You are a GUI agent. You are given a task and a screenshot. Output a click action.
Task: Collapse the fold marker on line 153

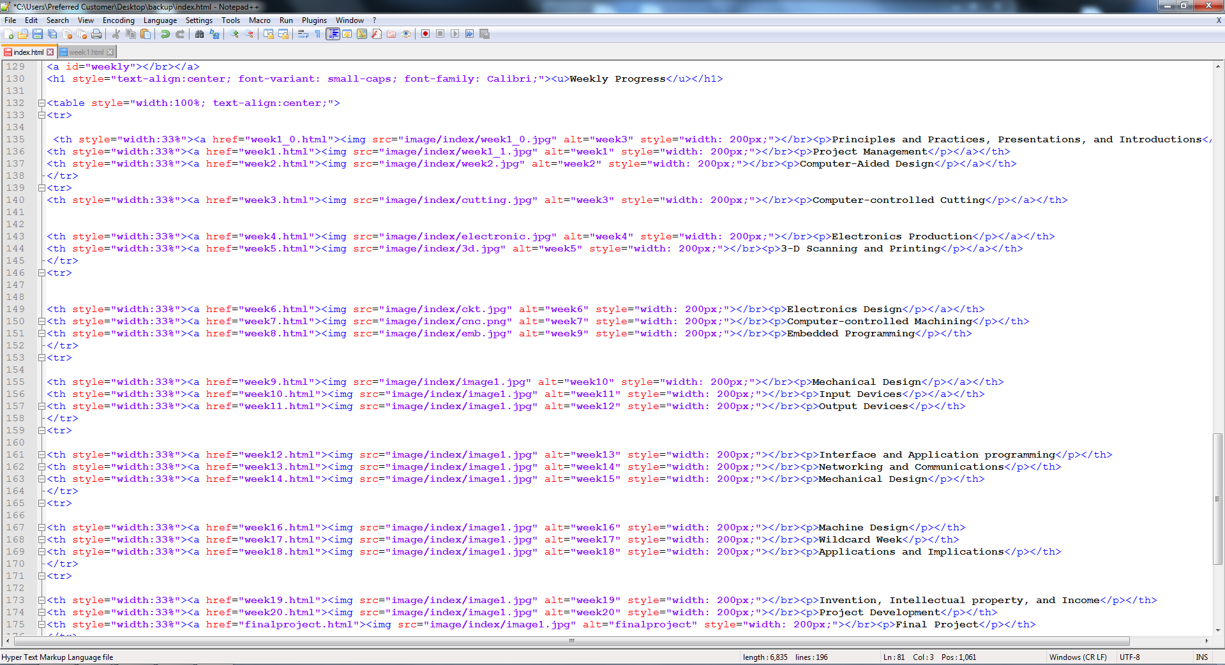click(41, 357)
